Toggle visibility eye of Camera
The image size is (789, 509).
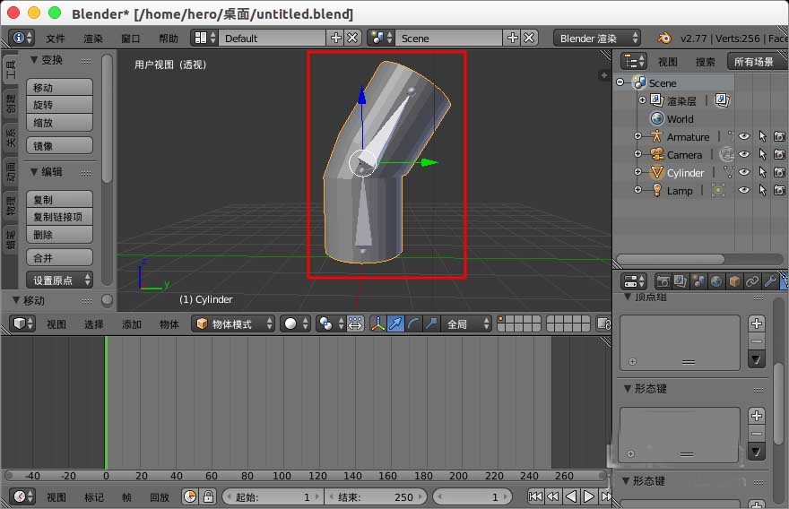[x=743, y=154]
